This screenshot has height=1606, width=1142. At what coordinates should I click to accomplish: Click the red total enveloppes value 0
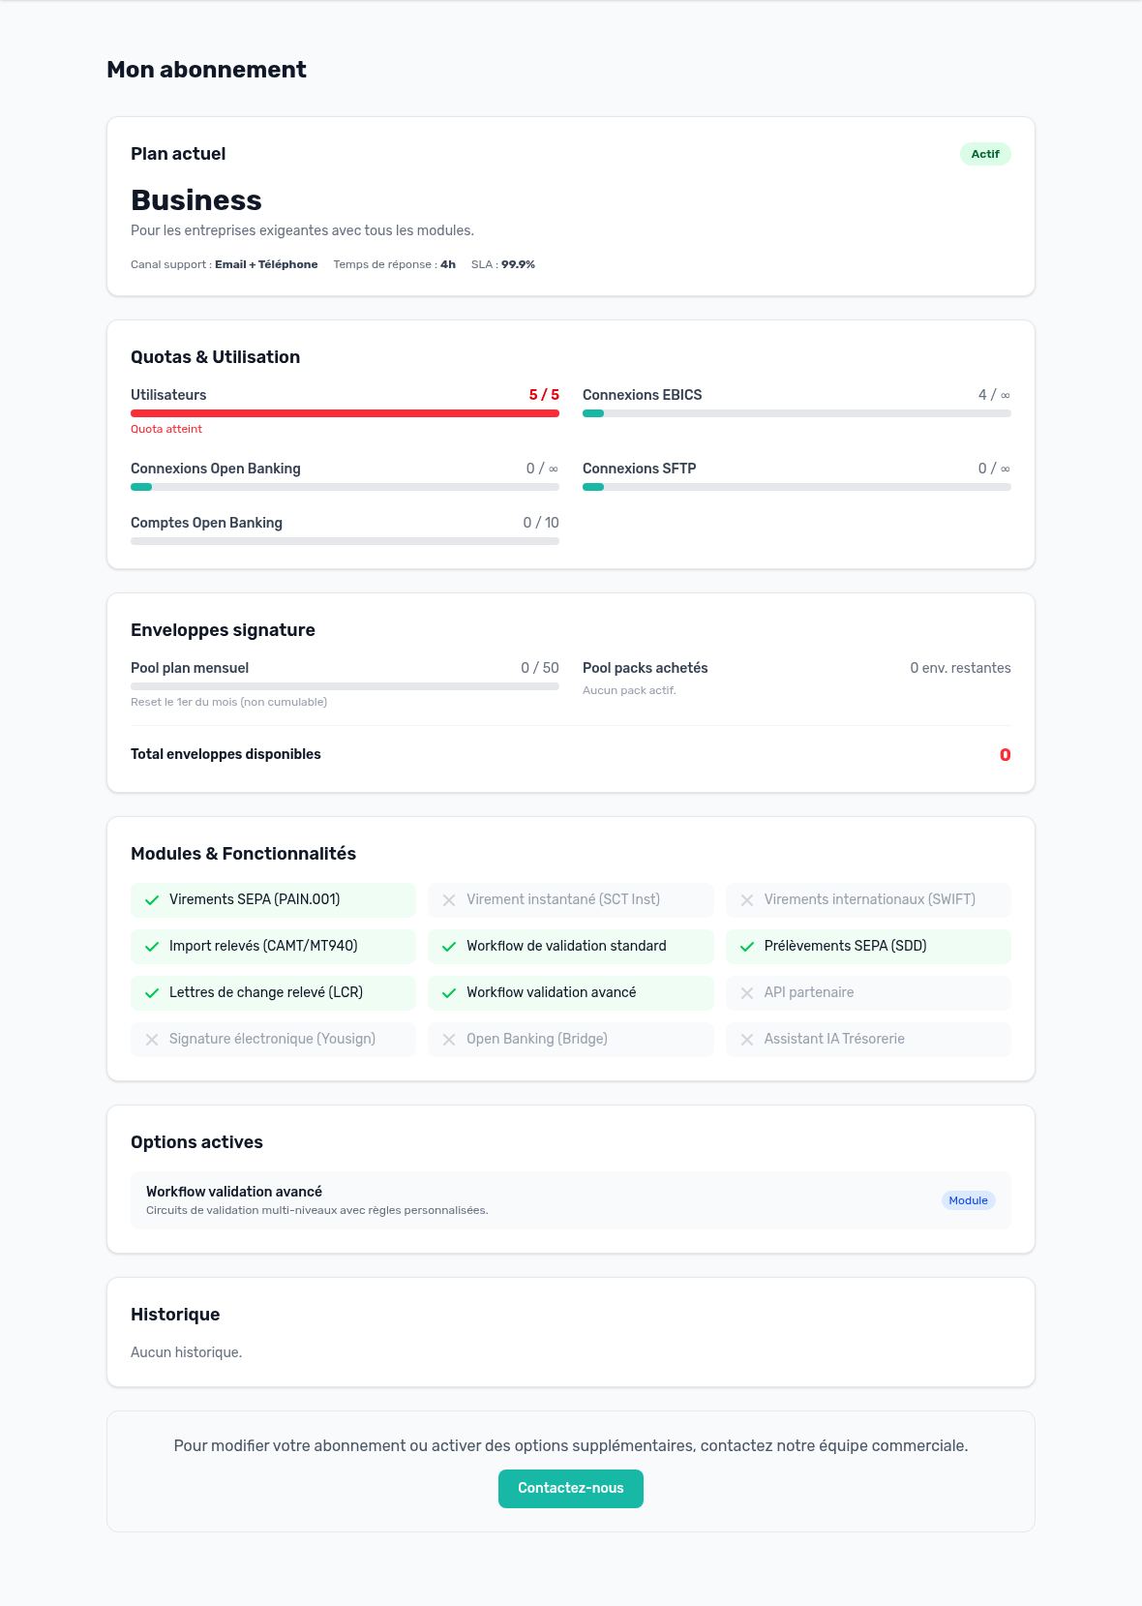click(1006, 755)
